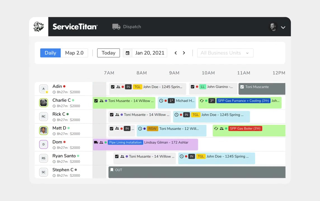Toggle checkbox on Matt D's first IN job
This screenshot has height=201, width=320.
111,128
